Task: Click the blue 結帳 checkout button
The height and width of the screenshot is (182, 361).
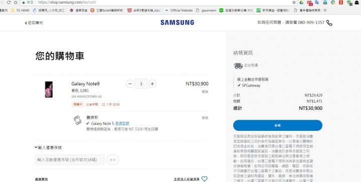Action: tap(278, 125)
